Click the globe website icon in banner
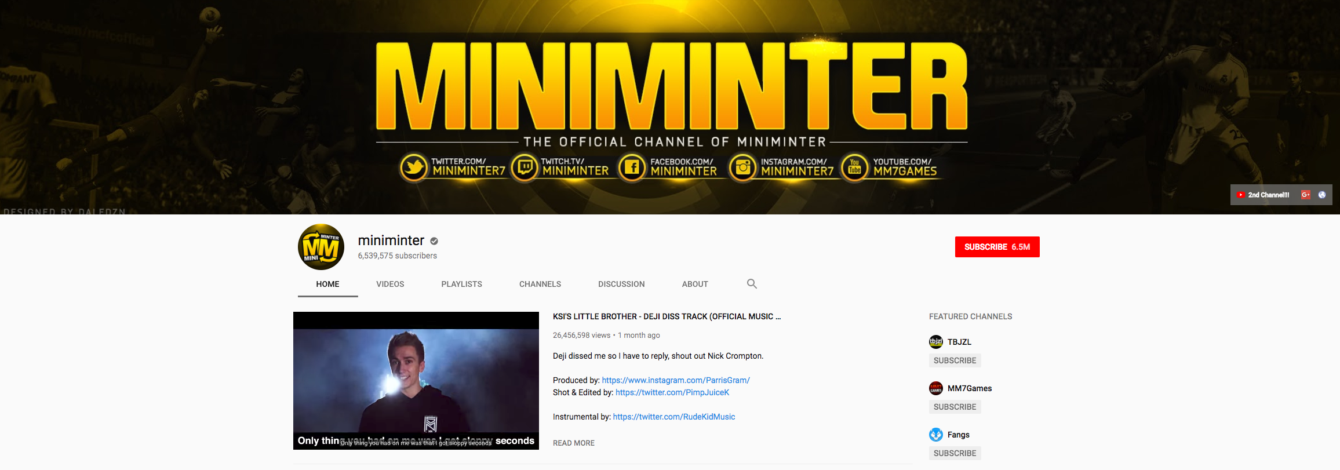The image size is (1340, 470). 1322,195
